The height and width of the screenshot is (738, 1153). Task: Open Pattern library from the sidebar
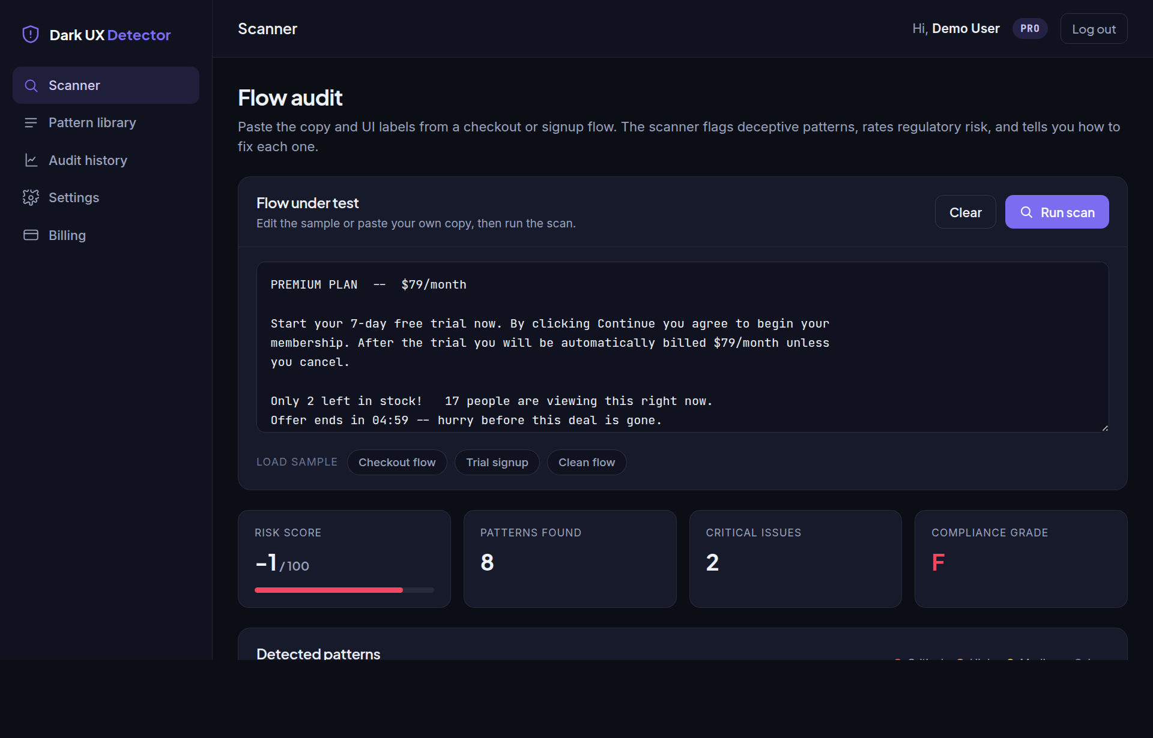pyautogui.click(x=106, y=122)
